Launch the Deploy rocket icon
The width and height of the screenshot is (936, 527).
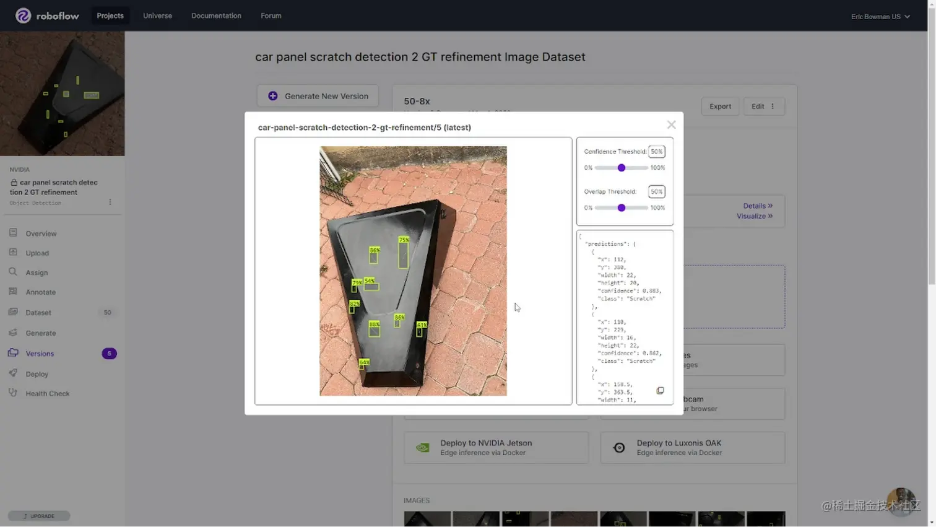[x=14, y=373]
